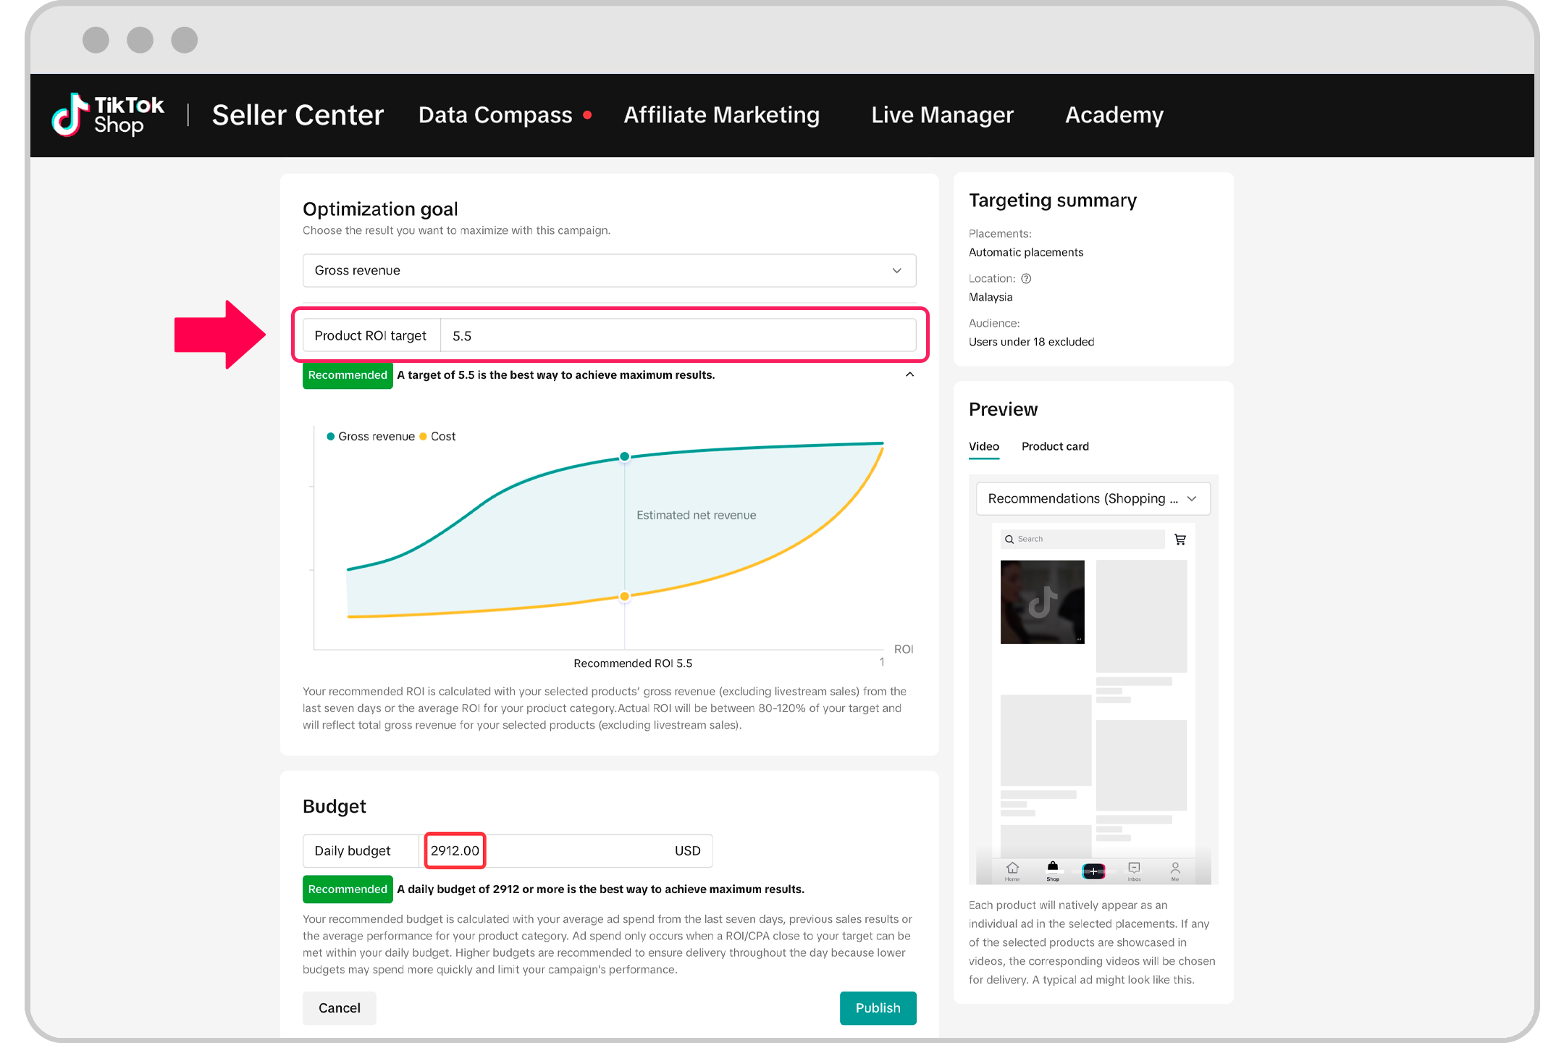Select the recommended ROI point on the chart
The width and height of the screenshot is (1564, 1043).
tap(624, 457)
